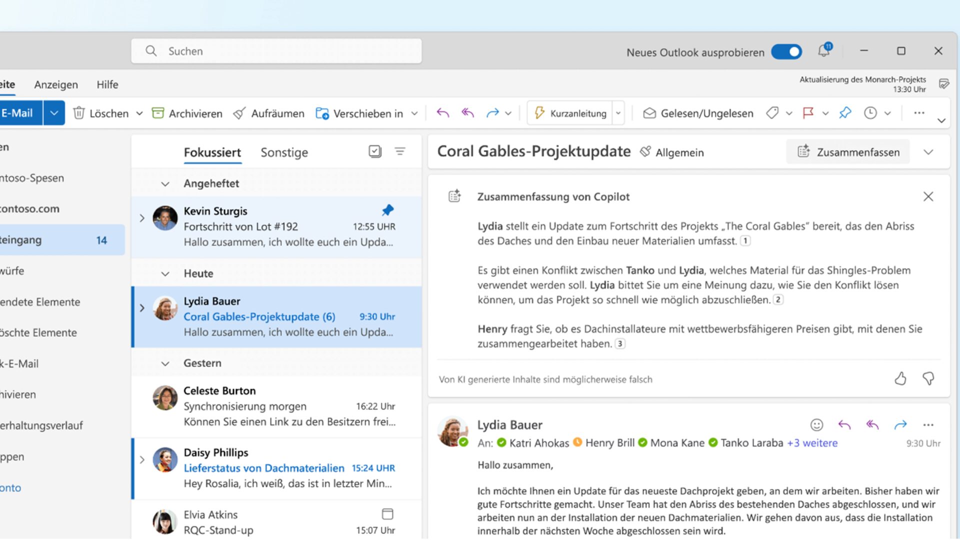Open the snooze options dropdown

(887, 113)
